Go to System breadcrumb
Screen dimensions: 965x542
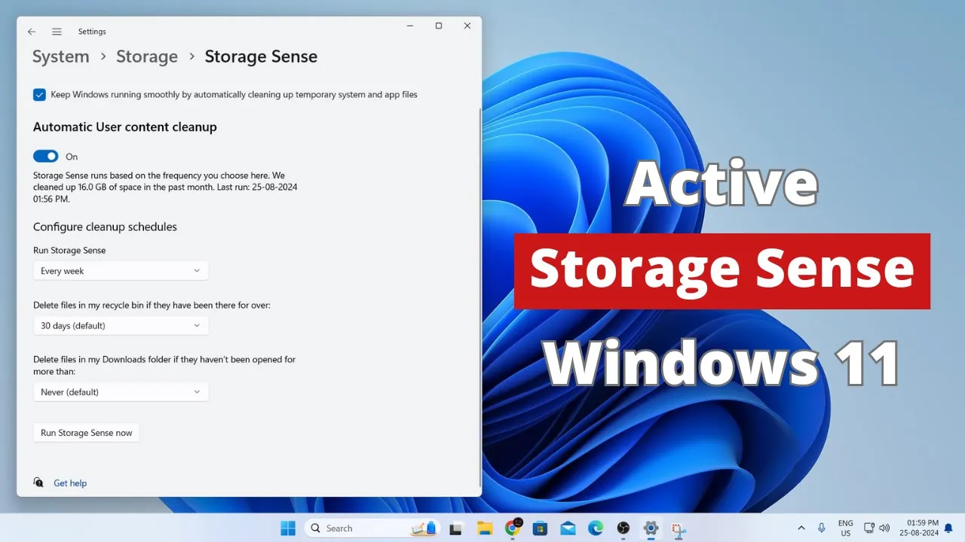point(61,56)
